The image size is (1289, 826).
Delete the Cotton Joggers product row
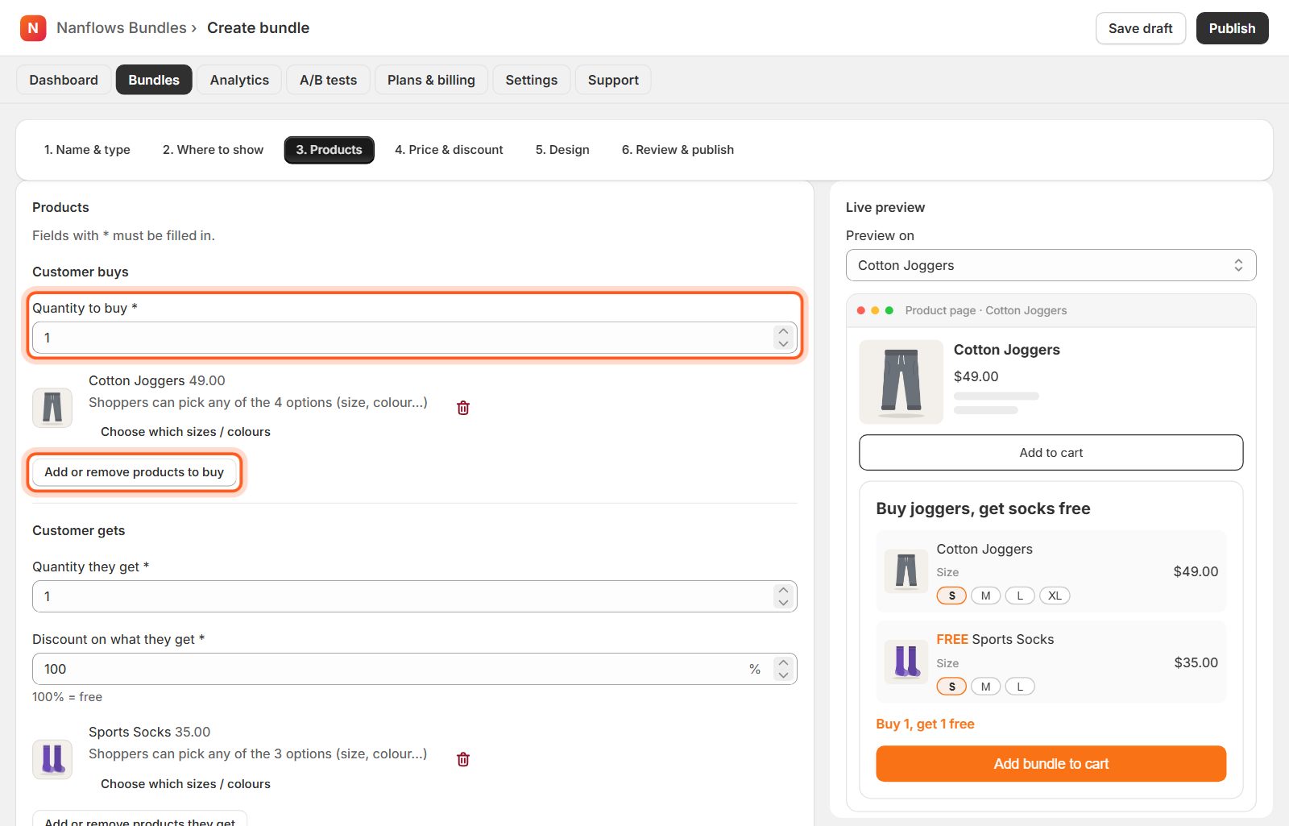pos(463,408)
